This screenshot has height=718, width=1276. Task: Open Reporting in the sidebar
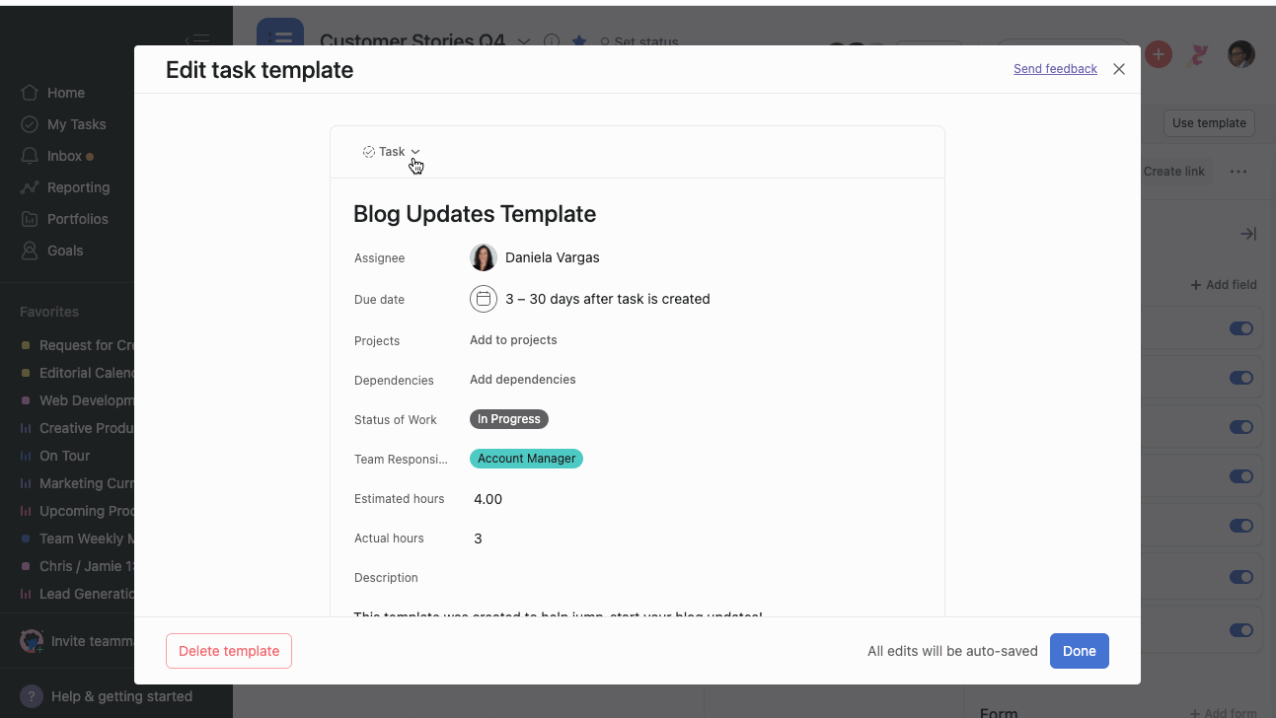coord(79,186)
